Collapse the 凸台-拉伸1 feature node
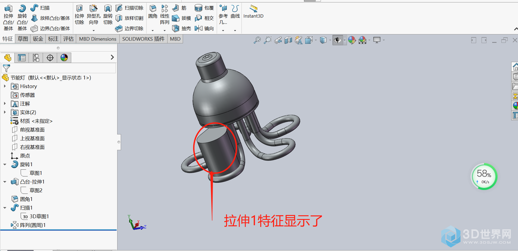518x251 pixels. (5, 182)
